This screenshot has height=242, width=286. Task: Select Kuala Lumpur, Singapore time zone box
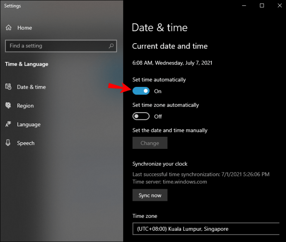(206, 229)
